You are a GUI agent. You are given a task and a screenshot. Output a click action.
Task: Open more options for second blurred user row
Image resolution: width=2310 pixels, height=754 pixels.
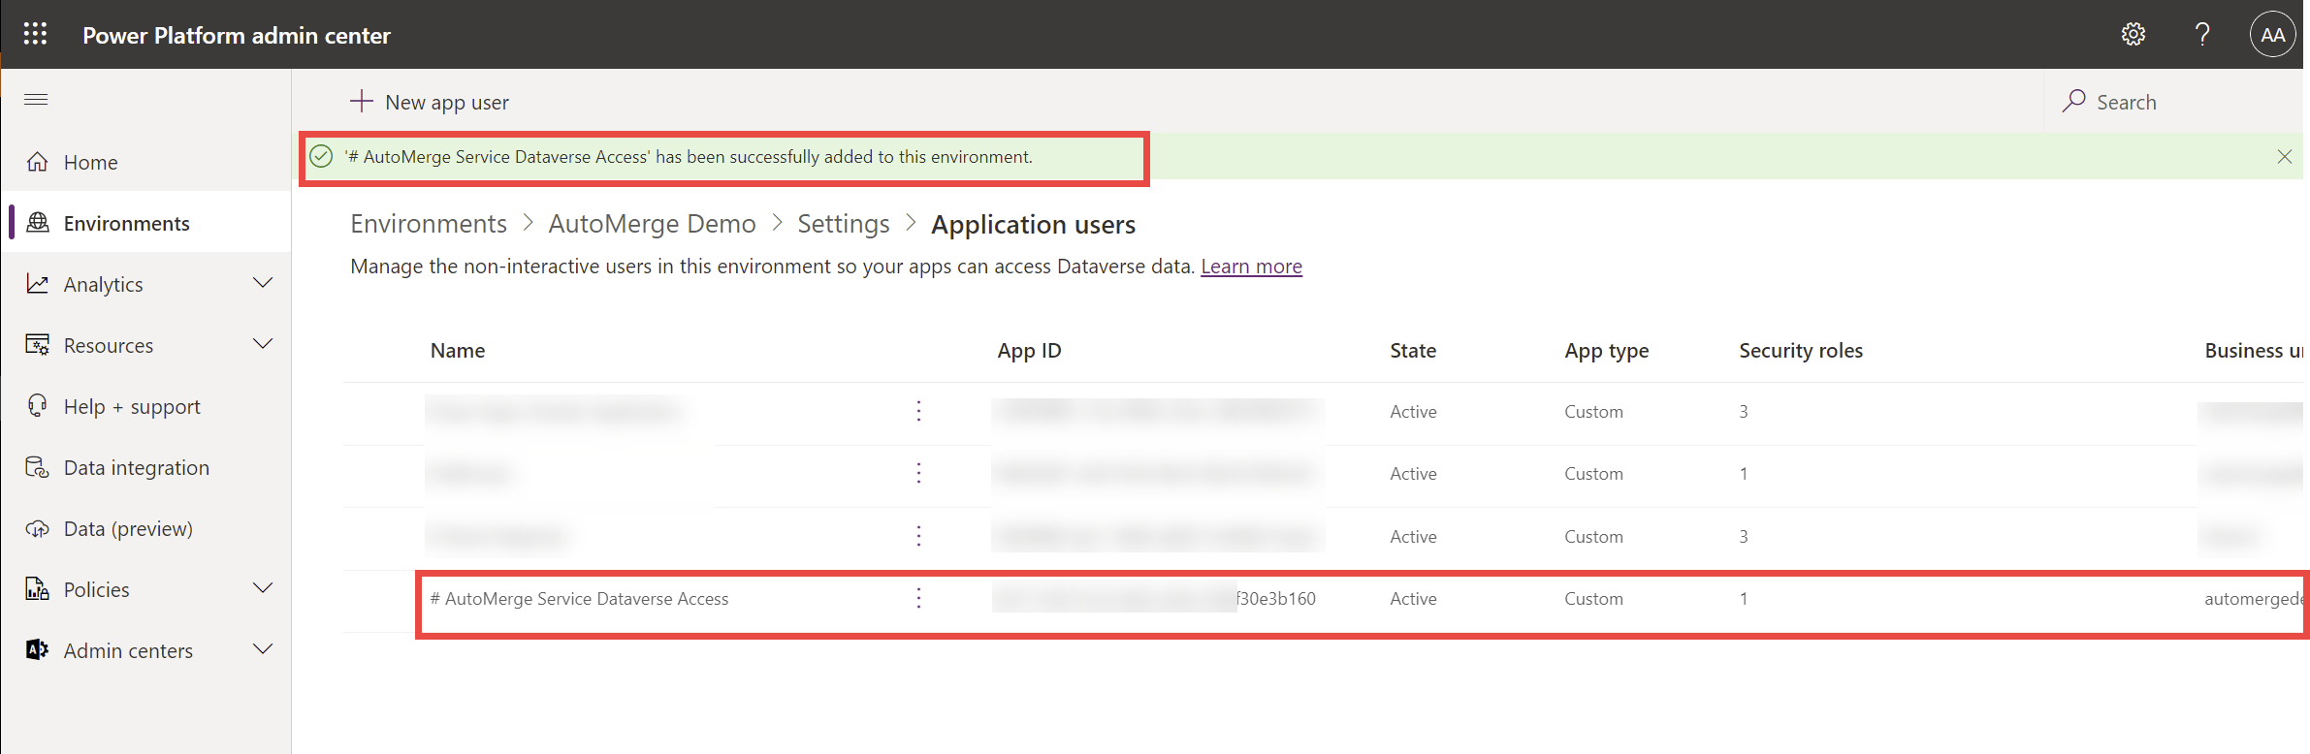tap(918, 473)
